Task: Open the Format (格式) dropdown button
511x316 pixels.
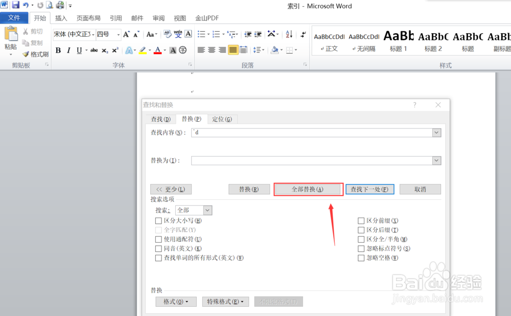Action: [x=176, y=302]
